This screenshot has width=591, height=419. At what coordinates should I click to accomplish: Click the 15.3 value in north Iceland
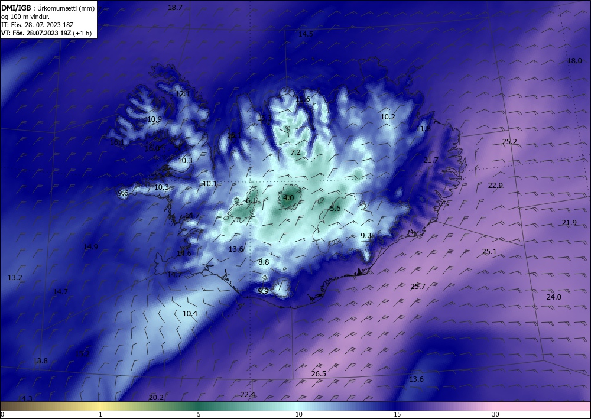[264, 118]
